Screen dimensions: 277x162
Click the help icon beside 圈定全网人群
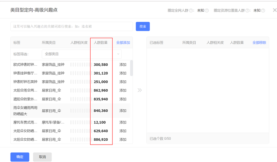pos(191,11)
